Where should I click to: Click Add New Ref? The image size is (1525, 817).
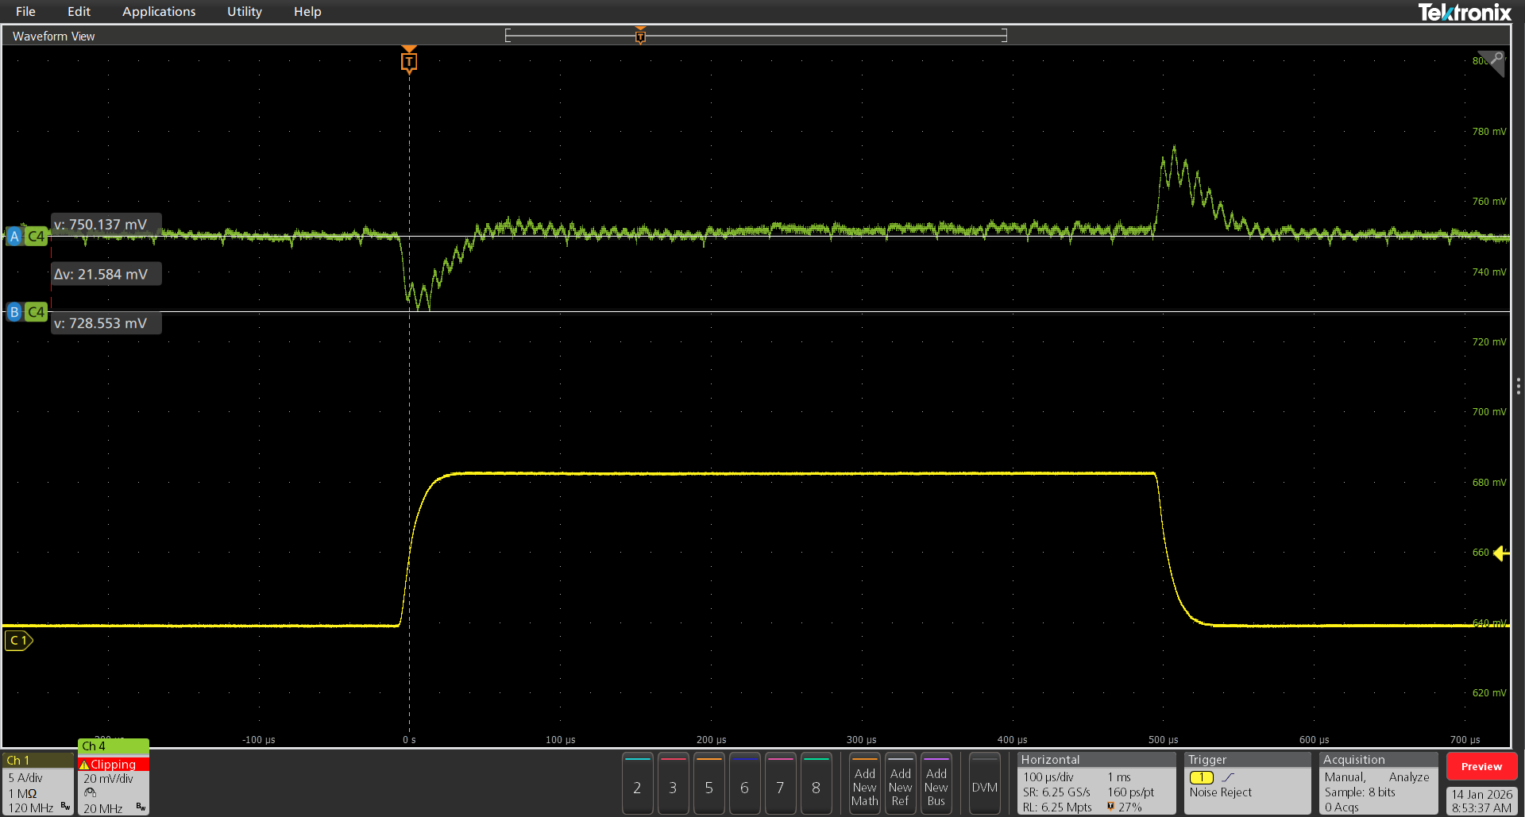click(900, 784)
